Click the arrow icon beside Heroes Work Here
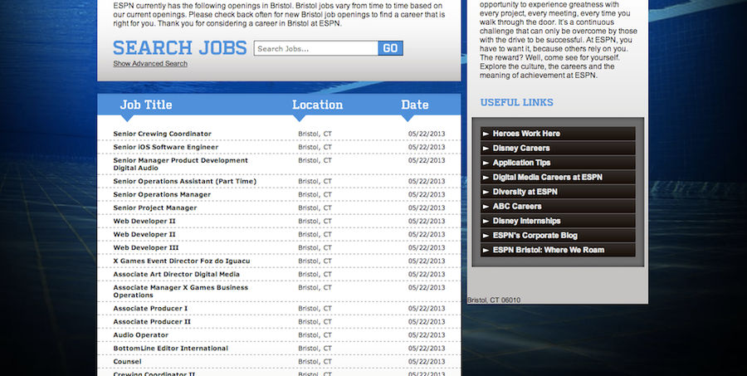Viewport: 747px width, 376px height. click(486, 134)
